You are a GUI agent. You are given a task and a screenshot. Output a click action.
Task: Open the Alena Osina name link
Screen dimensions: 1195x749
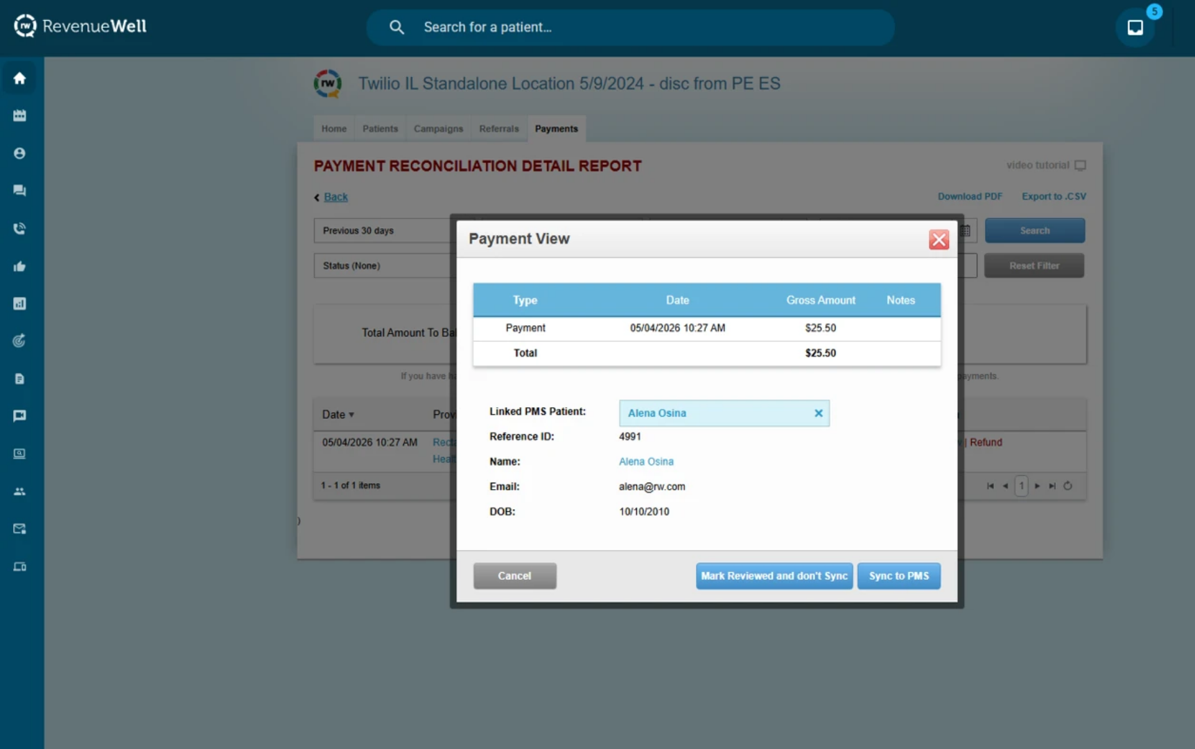646,462
